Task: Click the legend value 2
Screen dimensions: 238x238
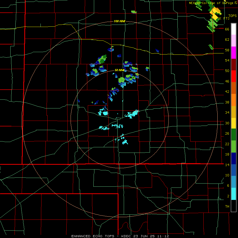Action: [x=228, y=196]
